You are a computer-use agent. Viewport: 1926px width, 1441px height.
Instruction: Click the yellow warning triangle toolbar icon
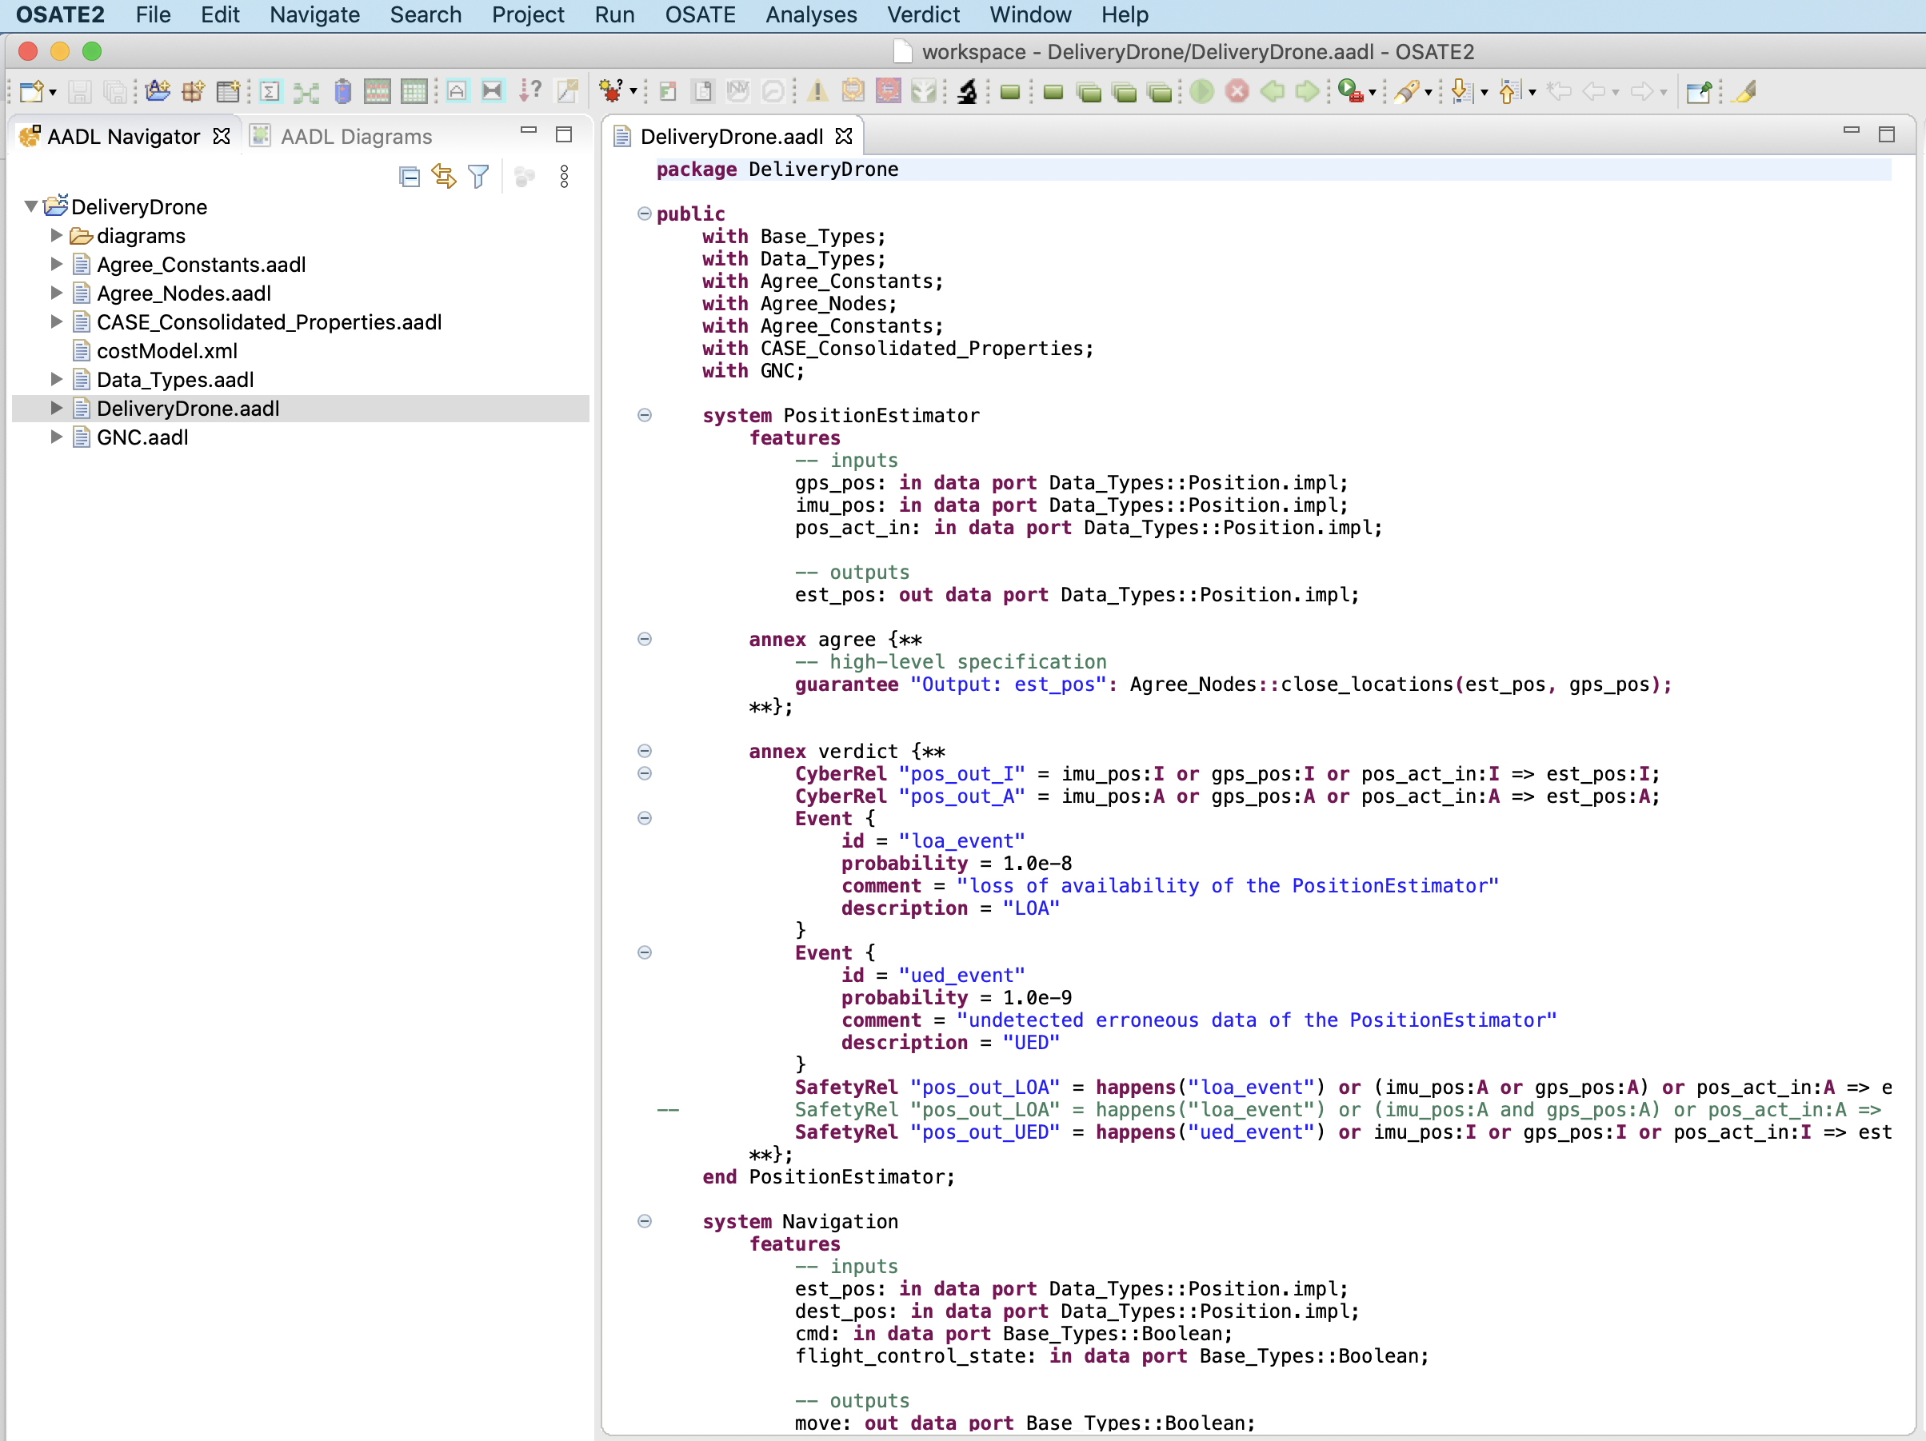tap(817, 90)
